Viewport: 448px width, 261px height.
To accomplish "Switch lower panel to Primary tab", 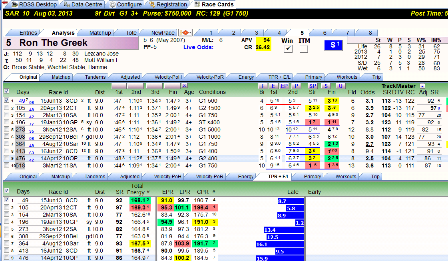I will click(x=312, y=176).
